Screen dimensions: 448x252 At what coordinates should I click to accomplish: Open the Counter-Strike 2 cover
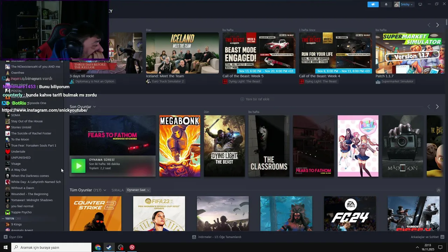(x=96, y=213)
